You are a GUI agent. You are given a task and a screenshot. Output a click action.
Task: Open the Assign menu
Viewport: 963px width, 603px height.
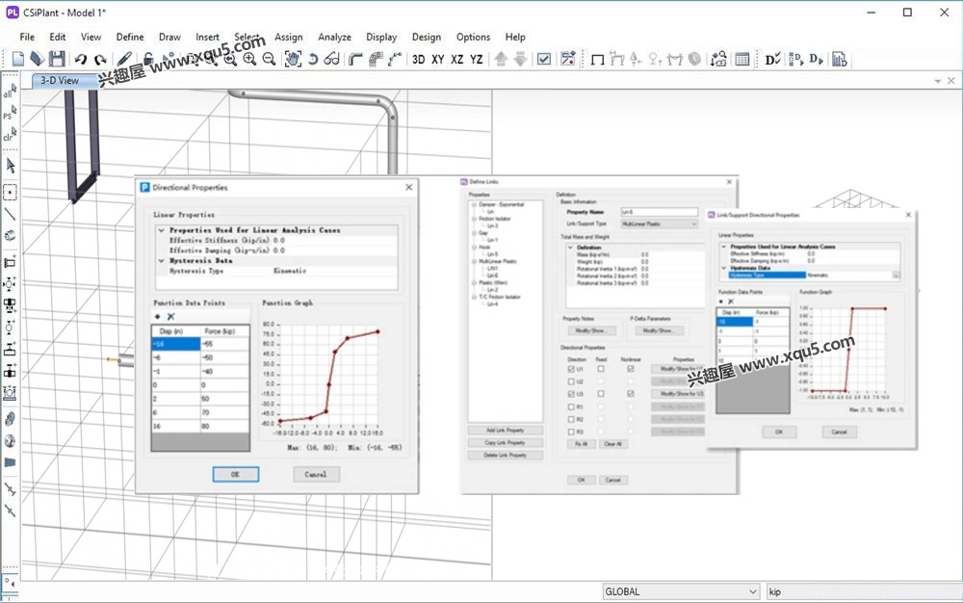click(289, 37)
